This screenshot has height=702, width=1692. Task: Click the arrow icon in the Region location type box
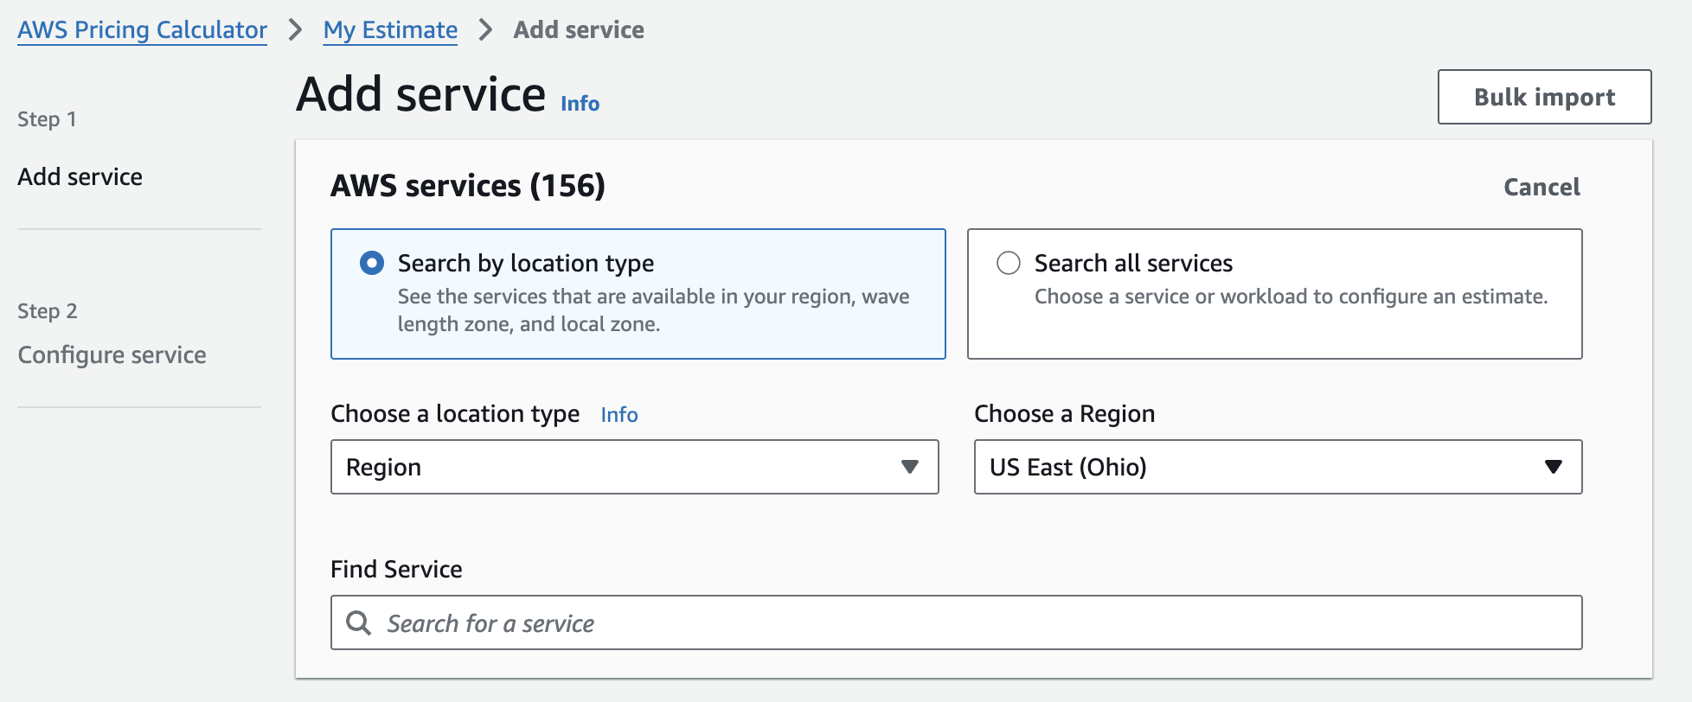coord(909,467)
